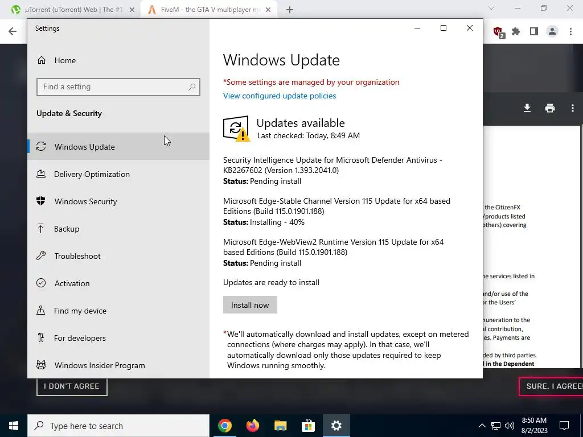This screenshot has height=437, width=583.
Task: Click the browser back arrow
Action: (x=13, y=31)
